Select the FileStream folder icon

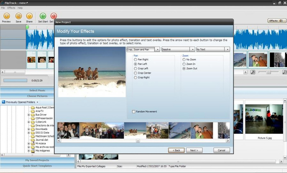pos(33,136)
